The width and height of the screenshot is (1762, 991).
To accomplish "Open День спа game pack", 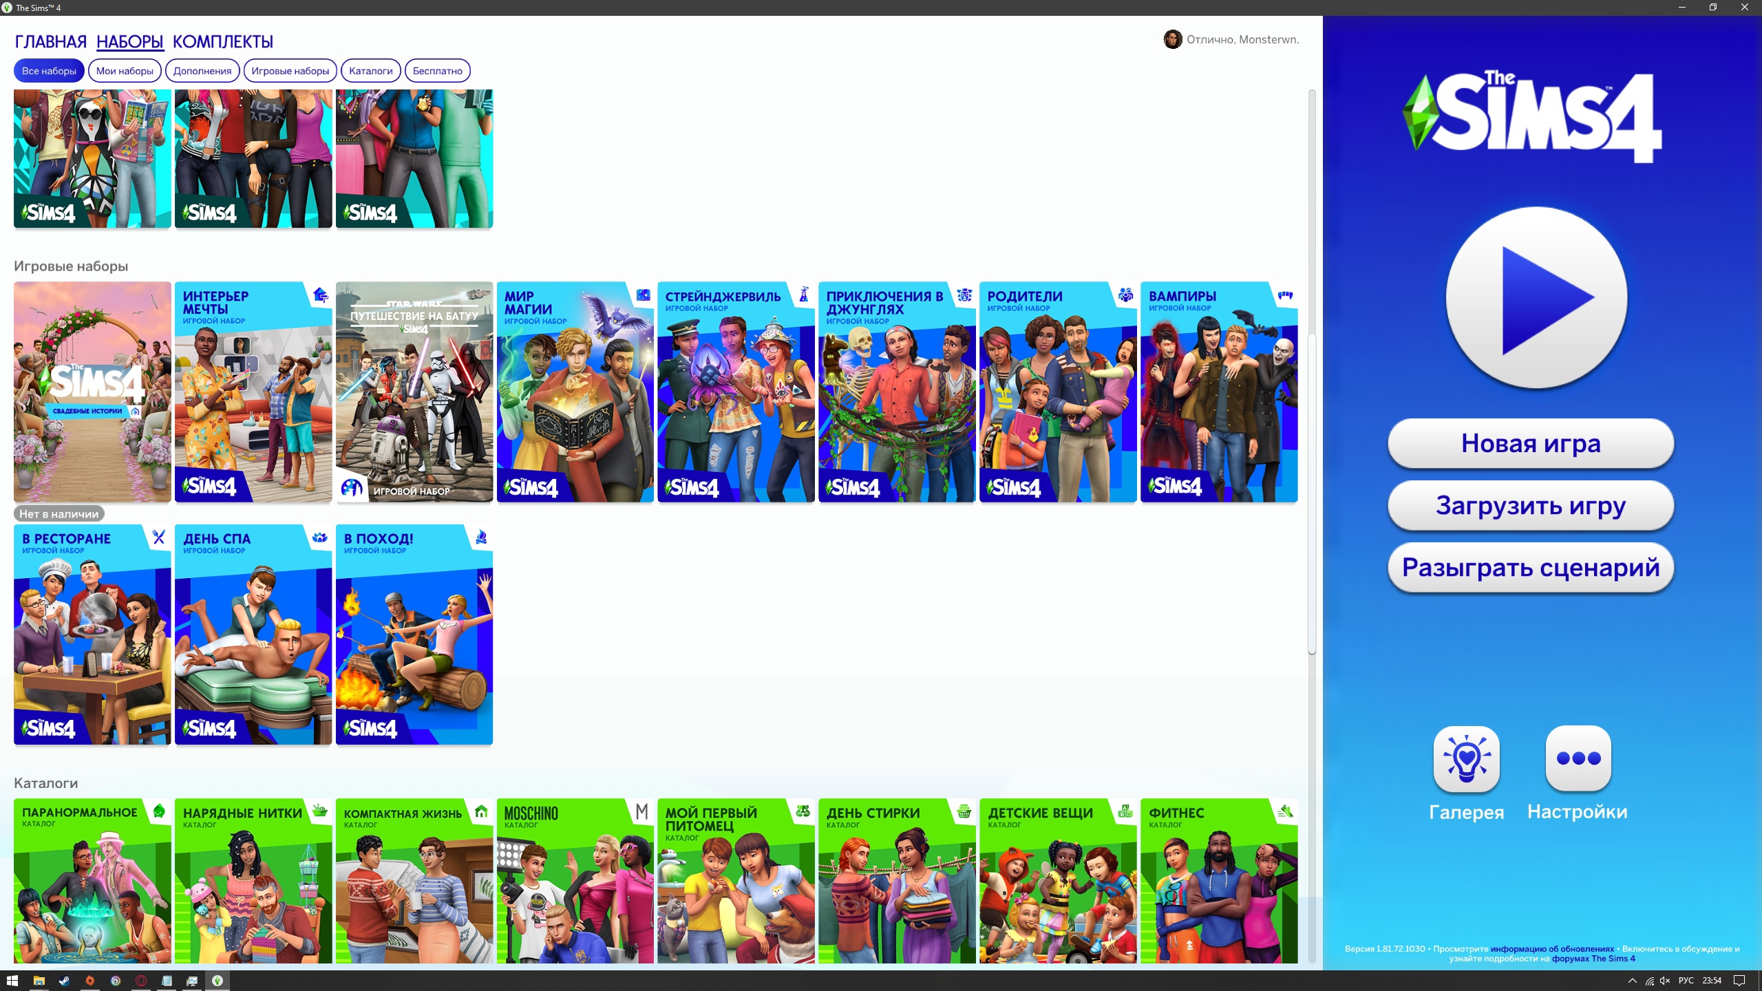I will click(253, 635).
